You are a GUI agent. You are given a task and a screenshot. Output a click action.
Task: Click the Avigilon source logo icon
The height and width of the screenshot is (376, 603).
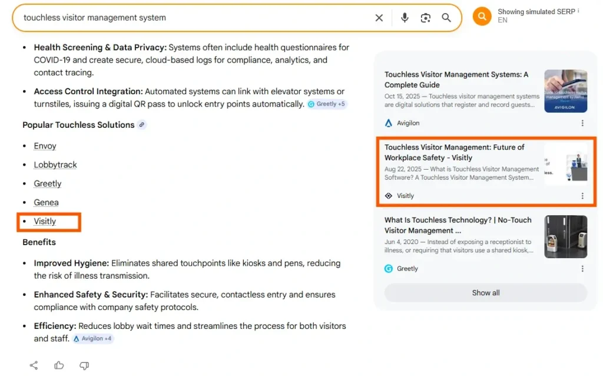coord(389,123)
